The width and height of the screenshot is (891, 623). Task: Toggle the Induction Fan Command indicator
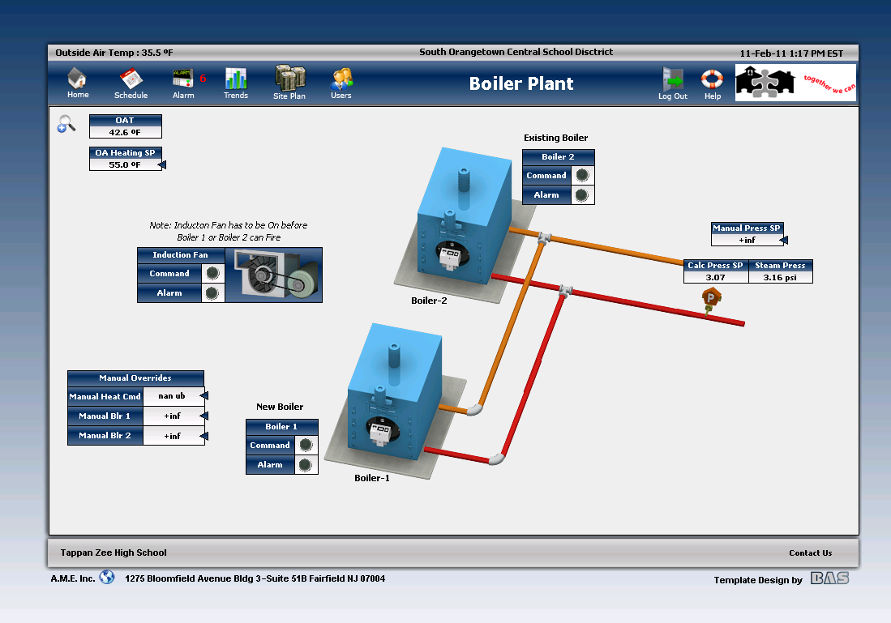click(x=212, y=274)
